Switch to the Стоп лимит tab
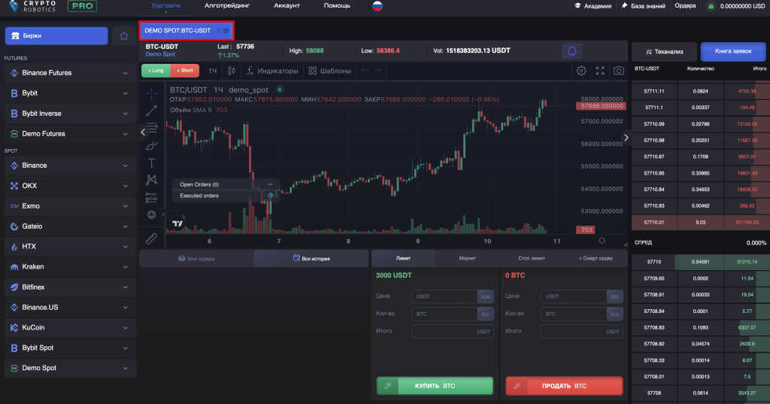The height and width of the screenshot is (404, 770). [x=532, y=258]
